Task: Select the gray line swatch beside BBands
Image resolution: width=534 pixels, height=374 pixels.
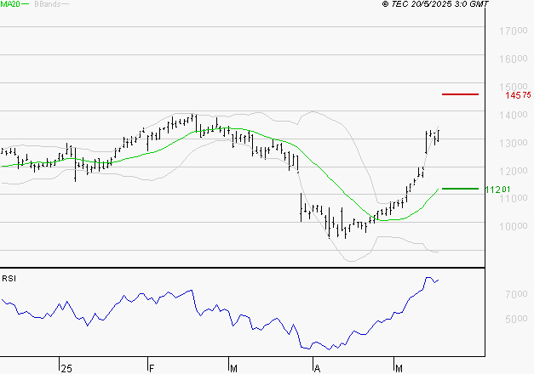Action: (x=66, y=5)
